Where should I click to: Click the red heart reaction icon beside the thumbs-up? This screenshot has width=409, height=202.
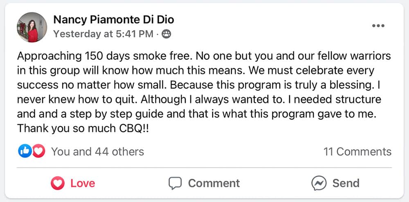[38, 151]
